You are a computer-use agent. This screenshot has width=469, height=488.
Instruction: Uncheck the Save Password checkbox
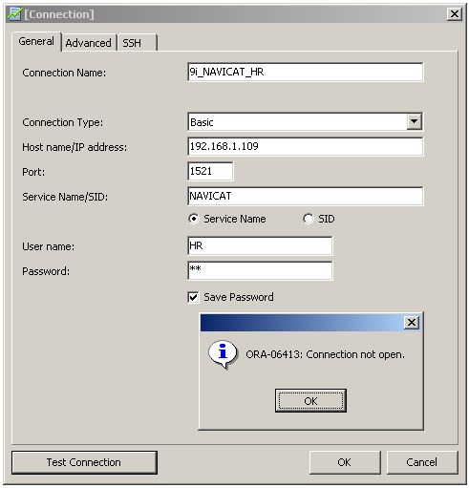tap(193, 297)
